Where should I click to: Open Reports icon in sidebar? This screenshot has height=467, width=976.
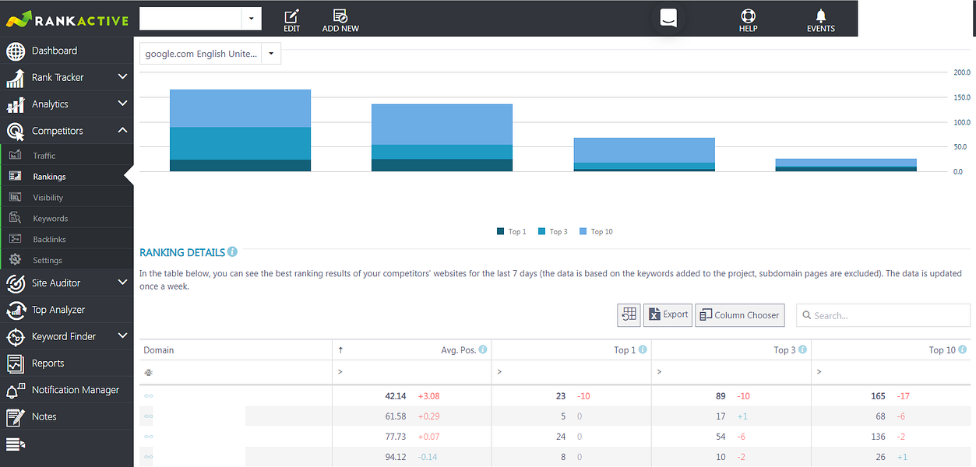click(x=16, y=363)
